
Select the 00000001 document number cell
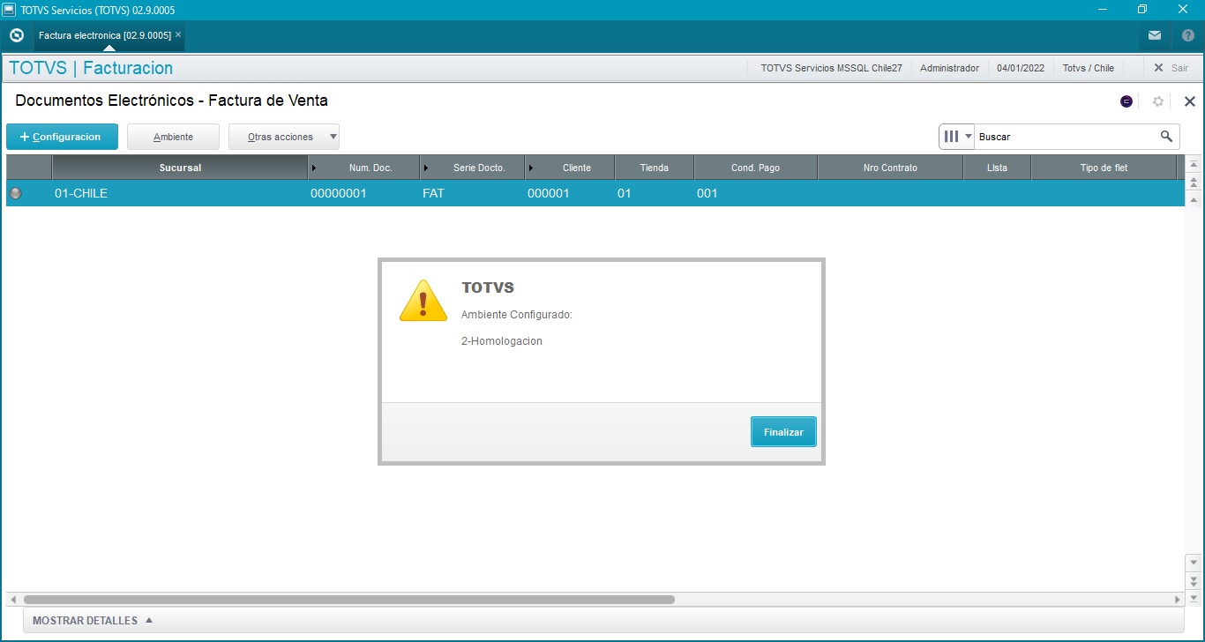coord(363,193)
